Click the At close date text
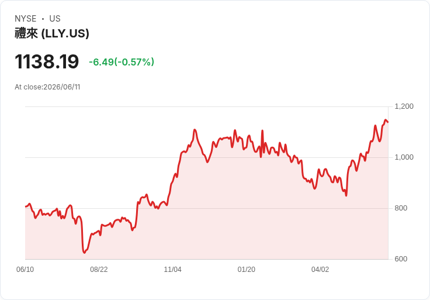 coord(47,87)
